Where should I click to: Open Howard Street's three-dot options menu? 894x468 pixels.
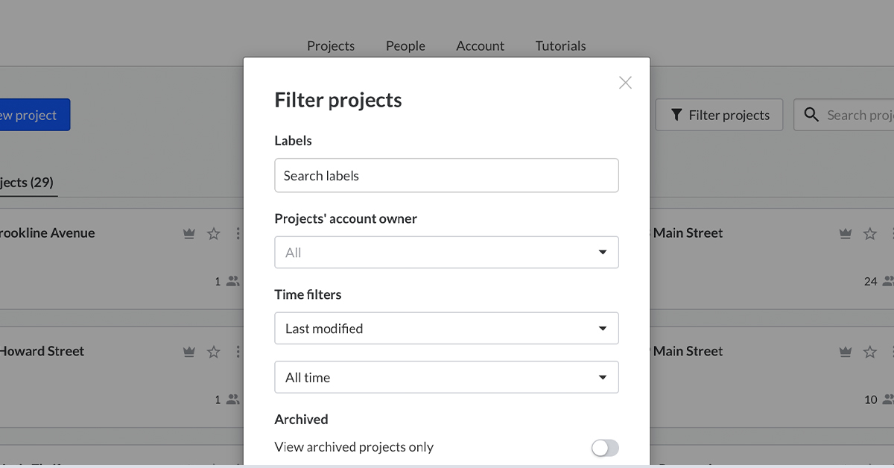tap(238, 352)
